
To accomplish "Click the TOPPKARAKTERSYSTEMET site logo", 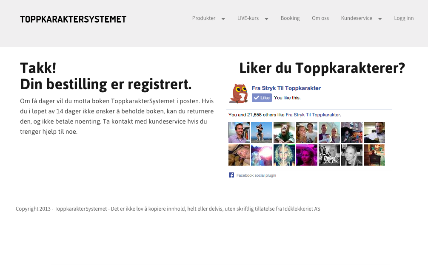I will (73, 19).
